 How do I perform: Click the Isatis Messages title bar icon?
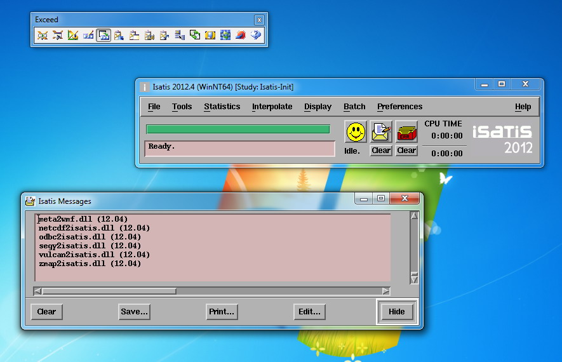(30, 201)
